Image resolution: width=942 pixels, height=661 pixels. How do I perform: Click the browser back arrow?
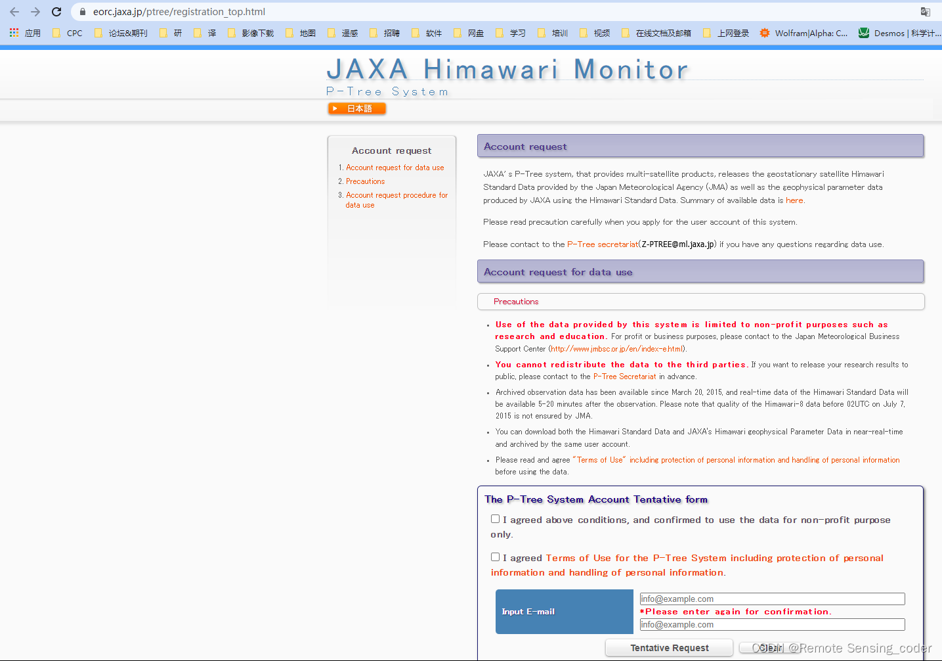pyautogui.click(x=14, y=12)
